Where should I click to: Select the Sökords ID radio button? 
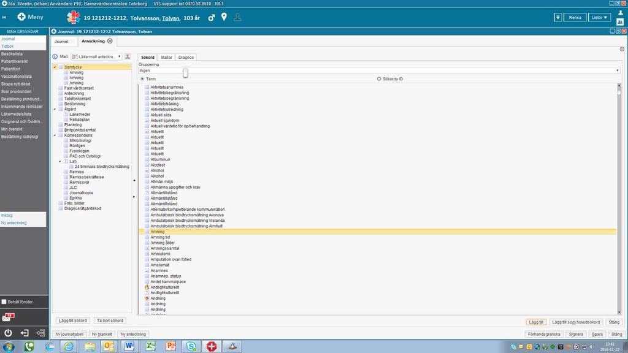(379, 79)
